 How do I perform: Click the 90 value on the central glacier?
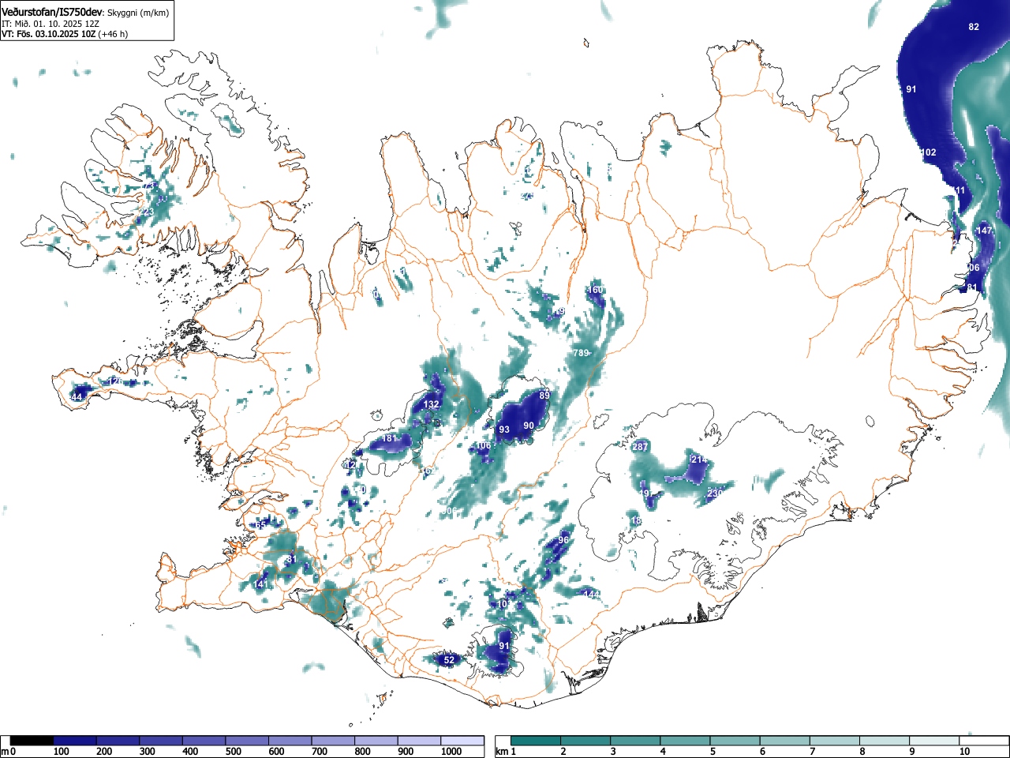pyautogui.click(x=529, y=426)
